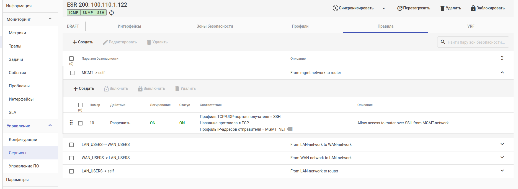
Task: Click the Перезагрузить reboot icon
Action: [x=400, y=8]
